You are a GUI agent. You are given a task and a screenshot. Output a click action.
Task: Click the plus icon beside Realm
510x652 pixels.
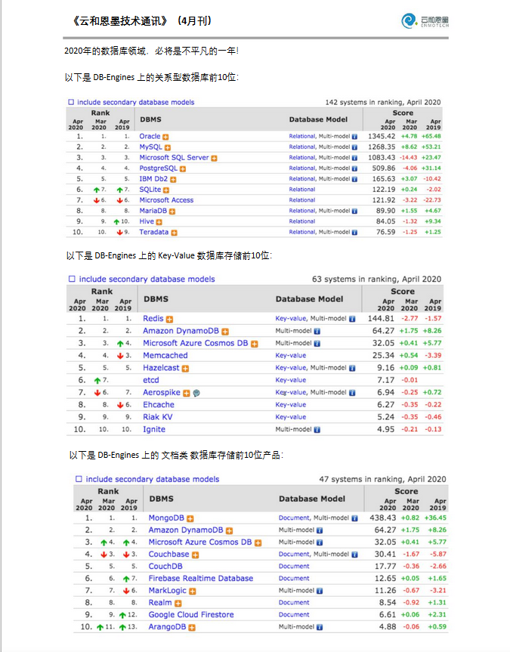coord(178,604)
